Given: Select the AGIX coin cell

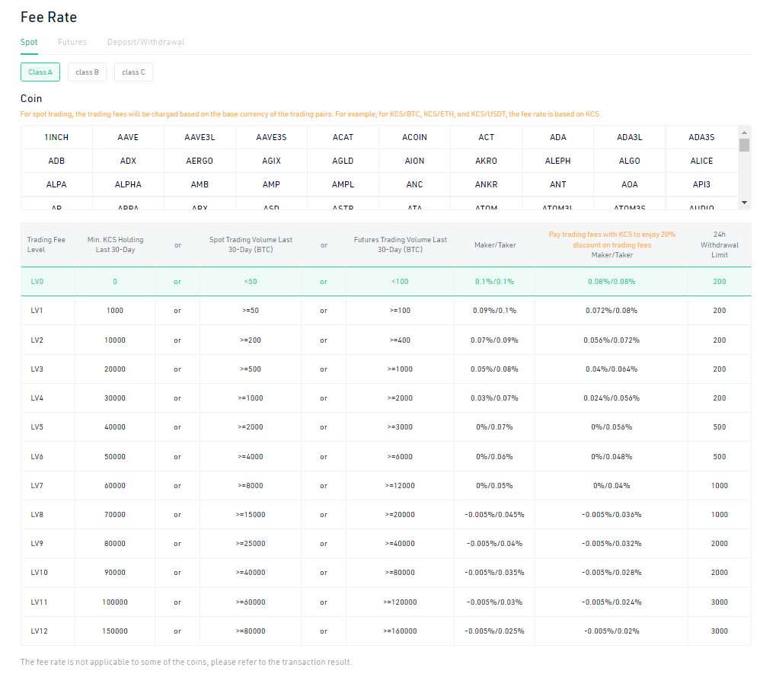Looking at the screenshot, I should [x=271, y=161].
